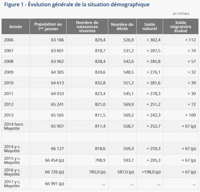
Task: Select population value 66 454 (p)
Action: (x=55, y=160)
